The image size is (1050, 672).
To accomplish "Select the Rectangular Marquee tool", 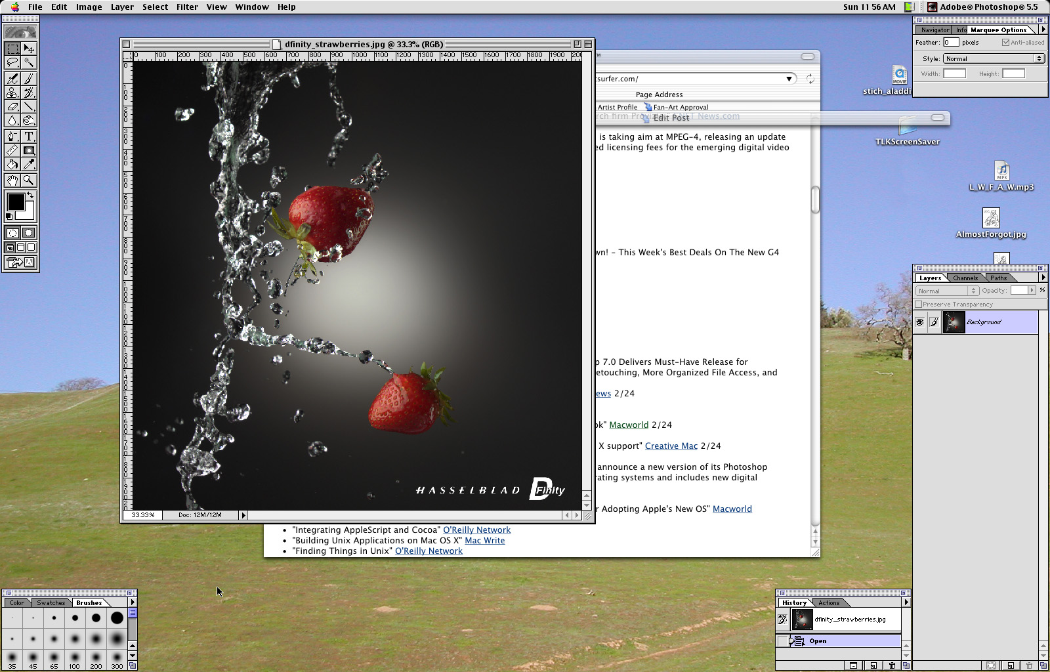I will click(12, 49).
